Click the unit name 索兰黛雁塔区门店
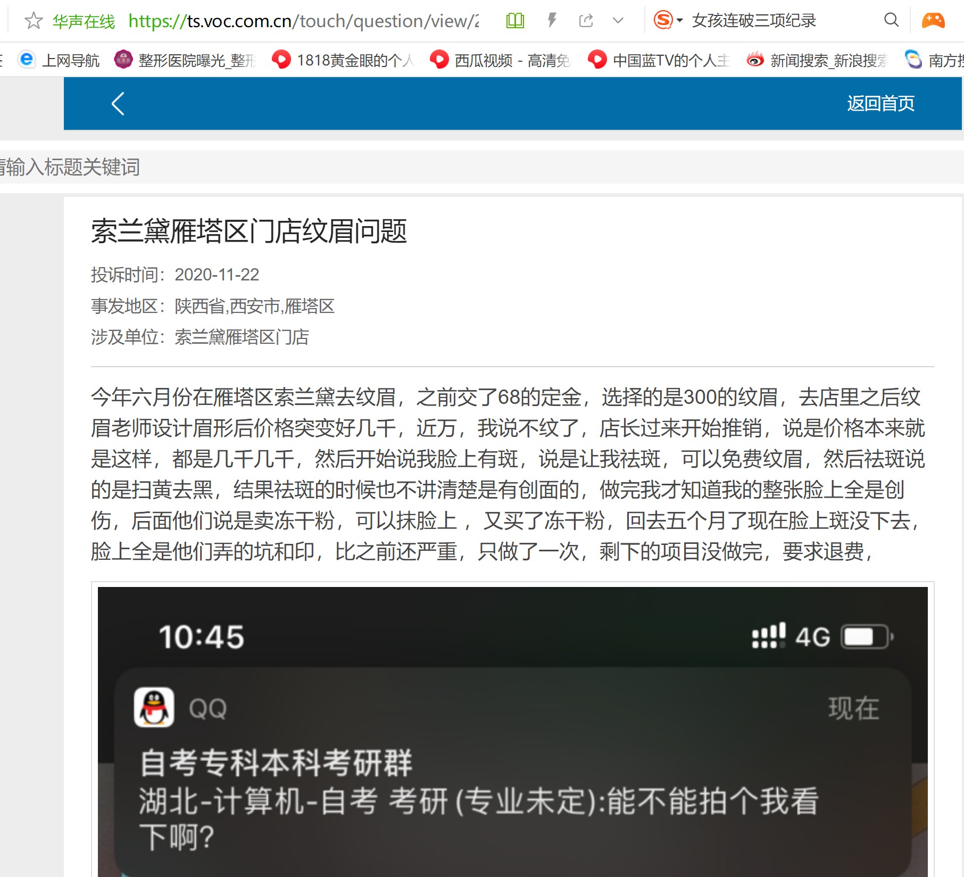 (242, 337)
